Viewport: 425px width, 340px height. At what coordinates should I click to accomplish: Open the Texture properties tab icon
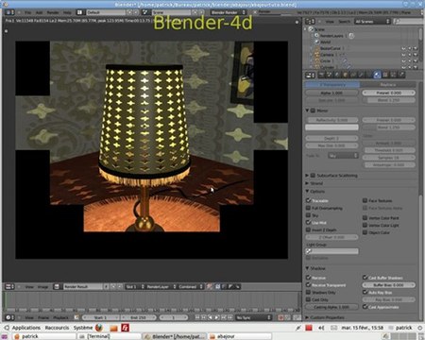tap(385, 75)
